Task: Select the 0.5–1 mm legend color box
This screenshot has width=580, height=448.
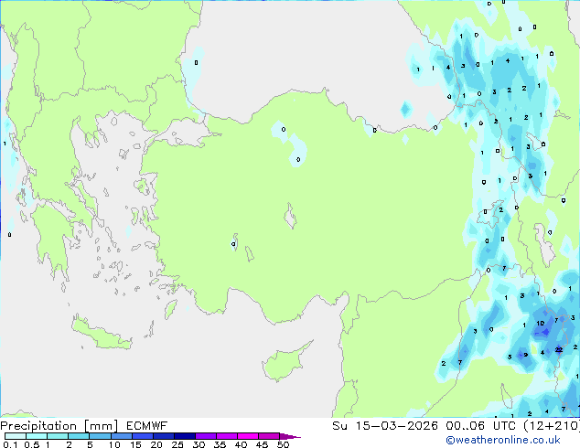Action: coord(37,436)
